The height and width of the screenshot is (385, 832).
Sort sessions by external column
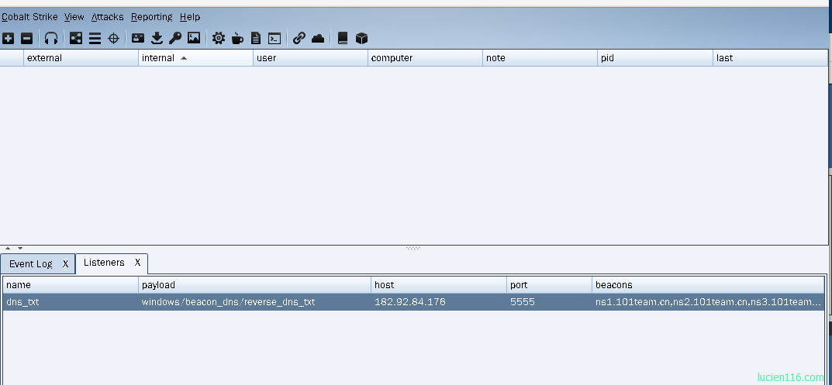point(81,58)
